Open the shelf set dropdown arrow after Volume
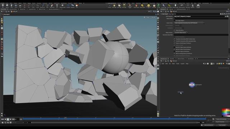The height and width of the screenshot is (129, 230). click(x=84, y=3)
